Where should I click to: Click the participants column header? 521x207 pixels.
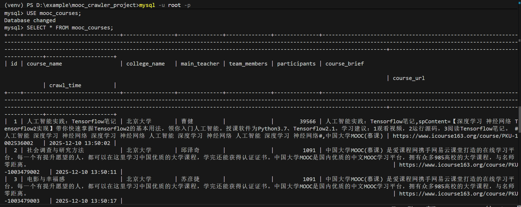[x=296, y=64]
